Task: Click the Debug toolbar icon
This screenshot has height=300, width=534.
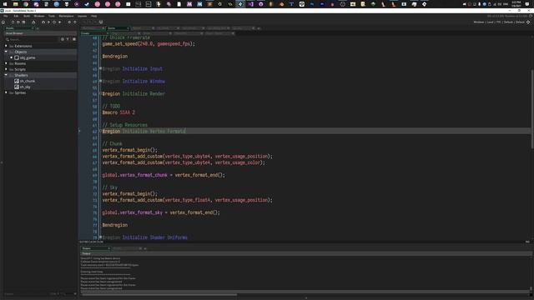Action: pos(43,22)
